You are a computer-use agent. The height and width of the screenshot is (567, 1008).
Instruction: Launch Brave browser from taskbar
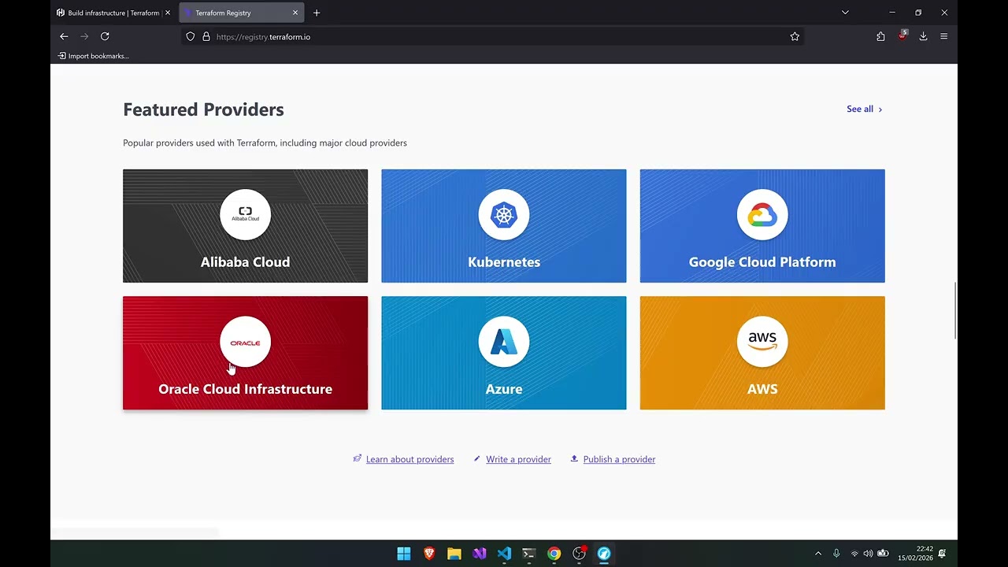pyautogui.click(x=429, y=554)
